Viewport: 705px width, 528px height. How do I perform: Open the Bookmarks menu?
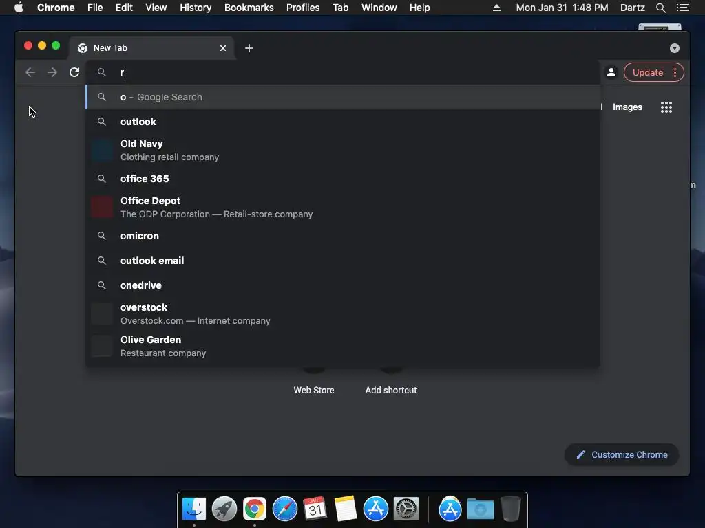pyautogui.click(x=249, y=8)
